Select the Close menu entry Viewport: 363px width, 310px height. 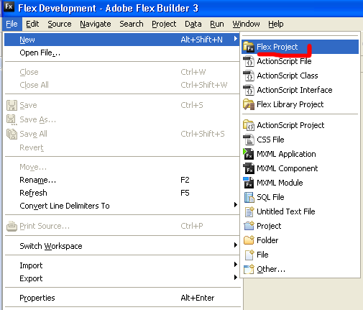click(x=121, y=72)
